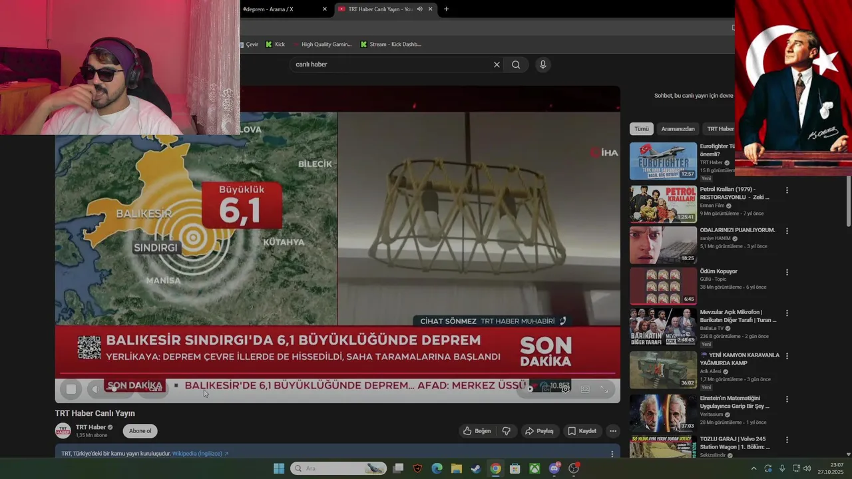Viewport: 852px width, 479px height.
Task: Select the Tümü filter chip
Action: [x=642, y=129]
